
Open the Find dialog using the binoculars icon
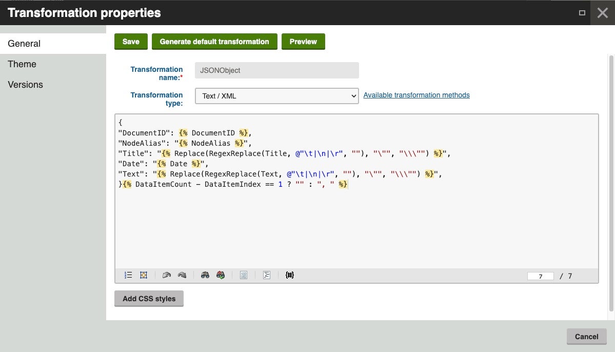205,275
